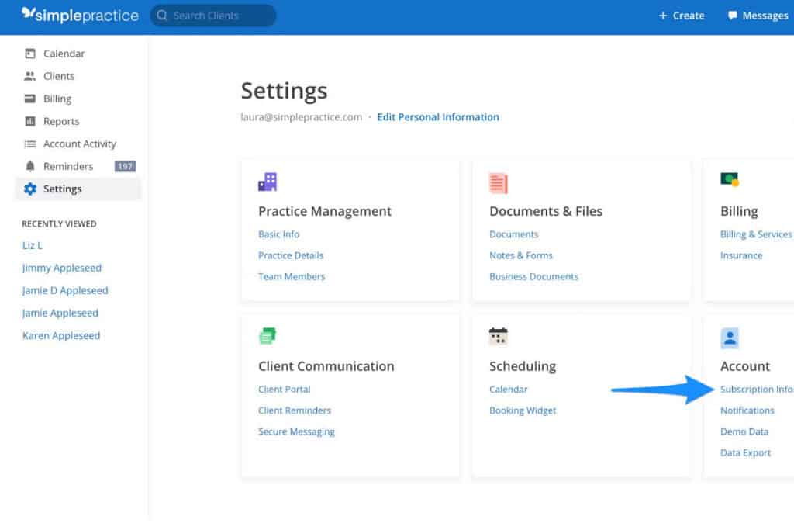Screen dimensions: 794x530
Task: Open Messages from the top bar
Action: pos(758,16)
